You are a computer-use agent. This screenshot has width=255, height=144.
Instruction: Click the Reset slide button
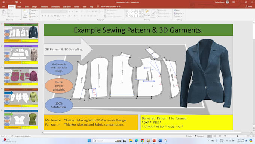pos(32,14)
